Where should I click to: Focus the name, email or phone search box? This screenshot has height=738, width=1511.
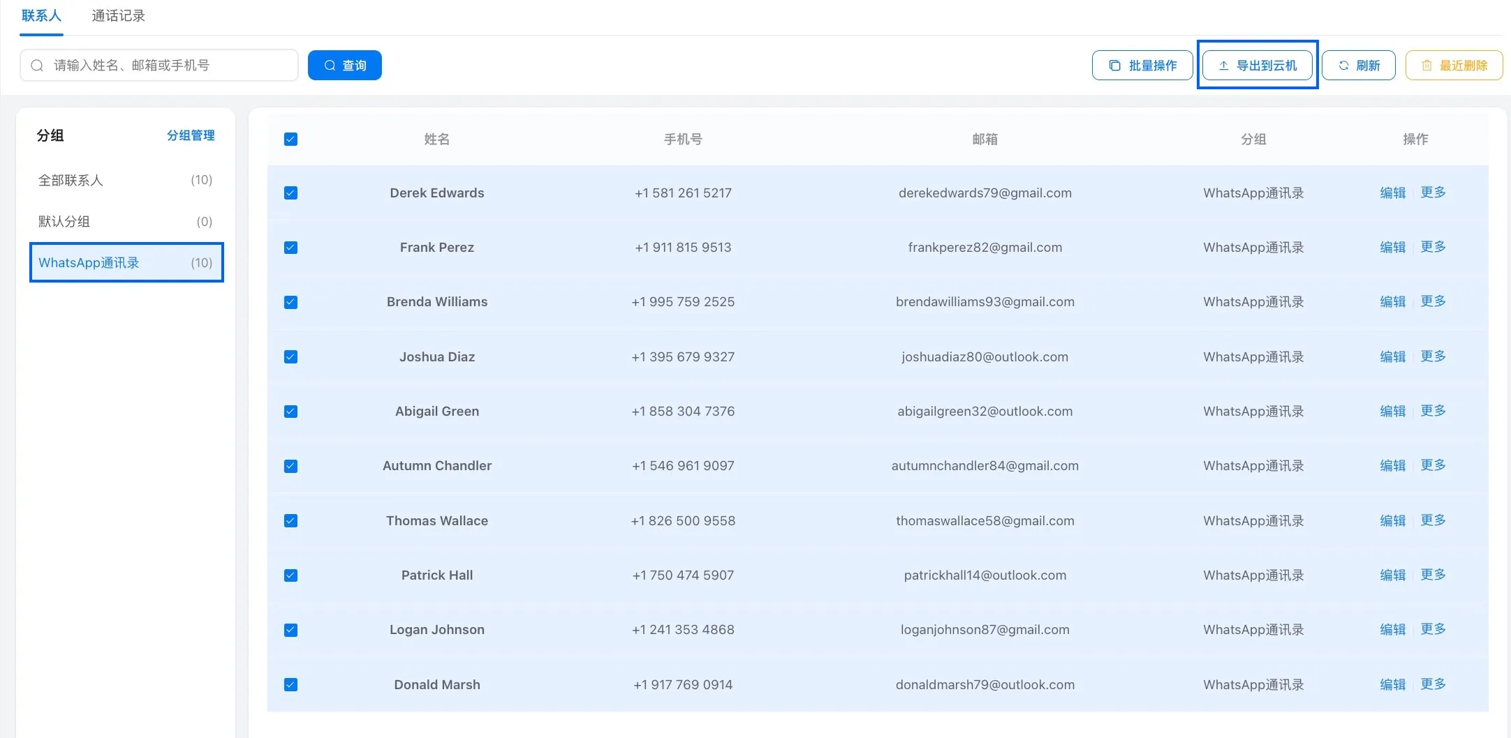coord(159,66)
